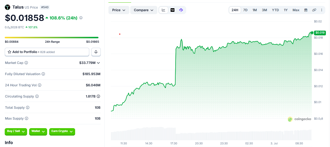
Task: Switch to line chart view icon
Action: click(x=164, y=10)
